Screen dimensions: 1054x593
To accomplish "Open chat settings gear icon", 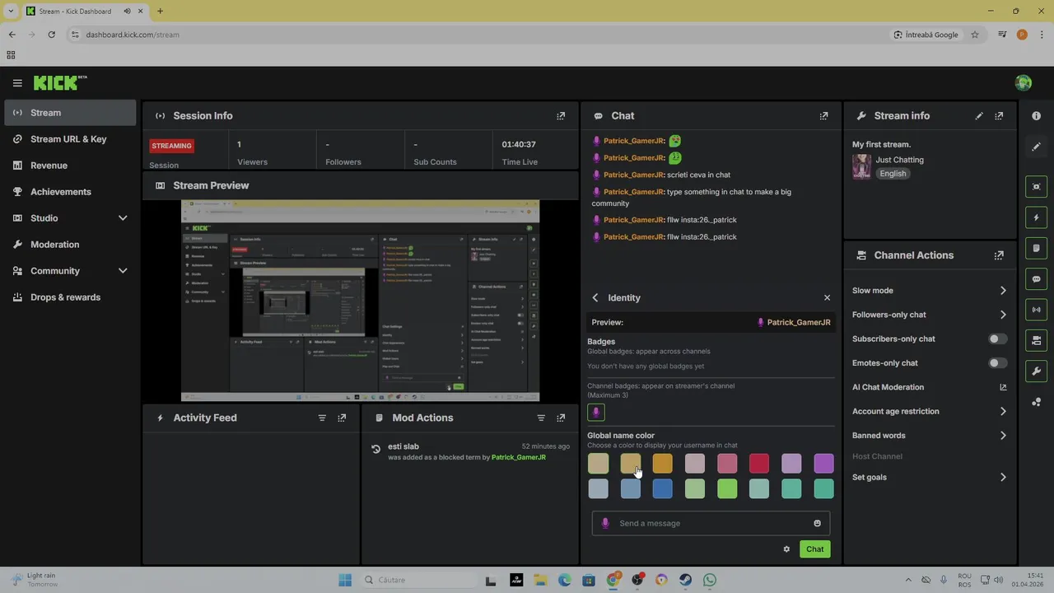I will tap(786, 549).
